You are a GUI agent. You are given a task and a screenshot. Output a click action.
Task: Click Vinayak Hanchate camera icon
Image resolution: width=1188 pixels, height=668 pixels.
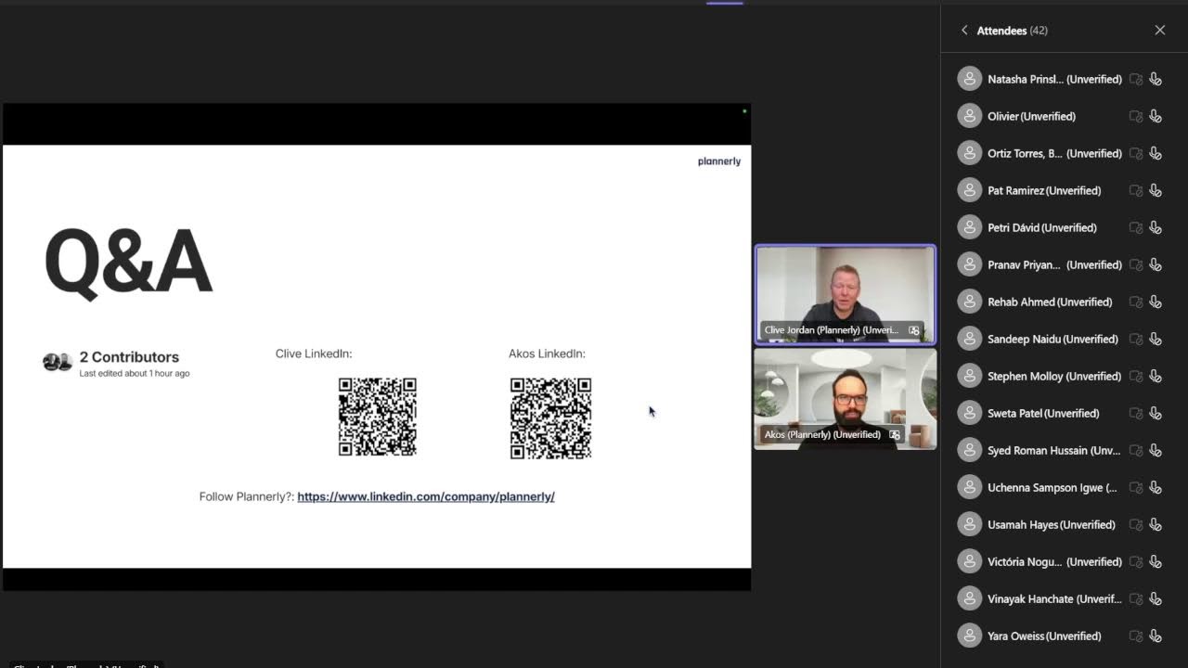tap(1135, 598)
